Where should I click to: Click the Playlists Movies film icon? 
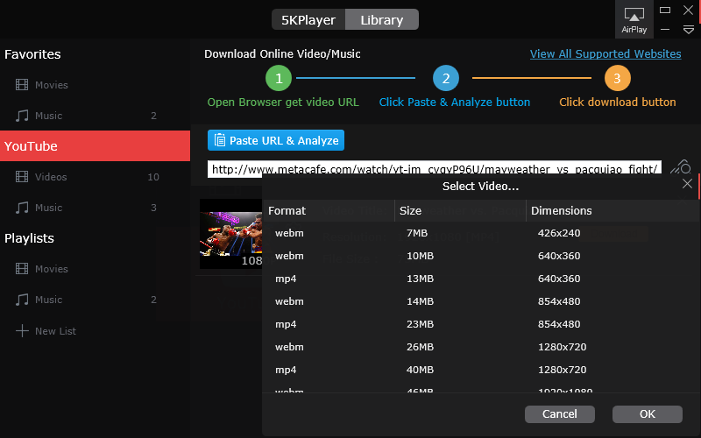(22, 269)
